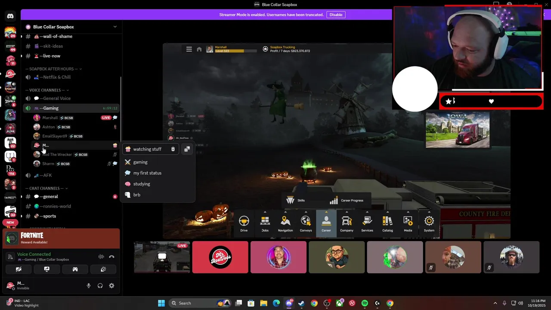Open the soundboard icon
551x310 pixels.
click(103, 269)
